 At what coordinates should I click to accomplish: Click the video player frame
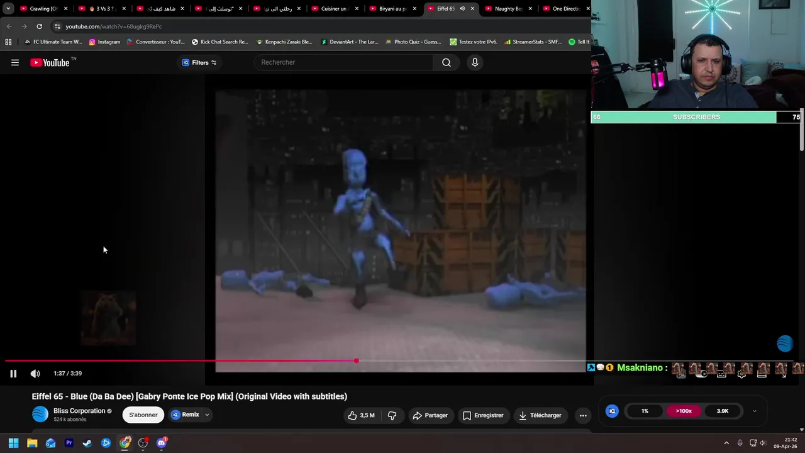click(x=401, y=230)
